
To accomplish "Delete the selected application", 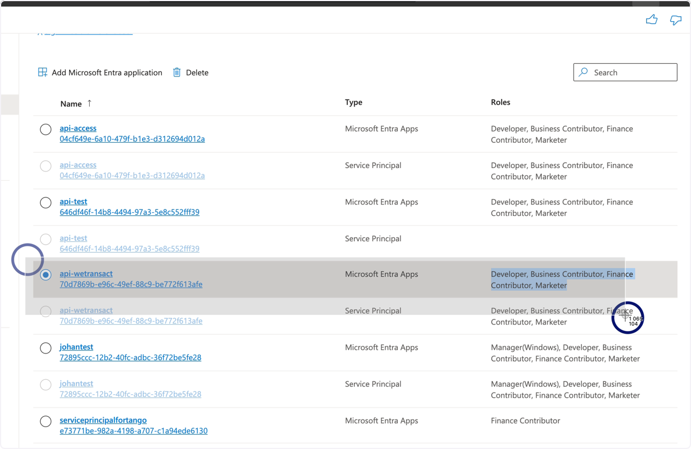I will coord(191,73).
